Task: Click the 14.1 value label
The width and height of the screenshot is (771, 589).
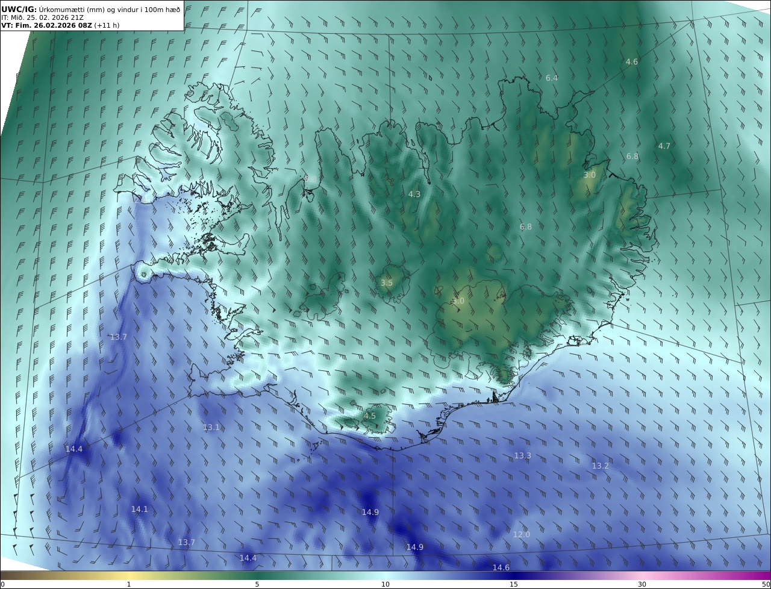Action: (139, 509)
